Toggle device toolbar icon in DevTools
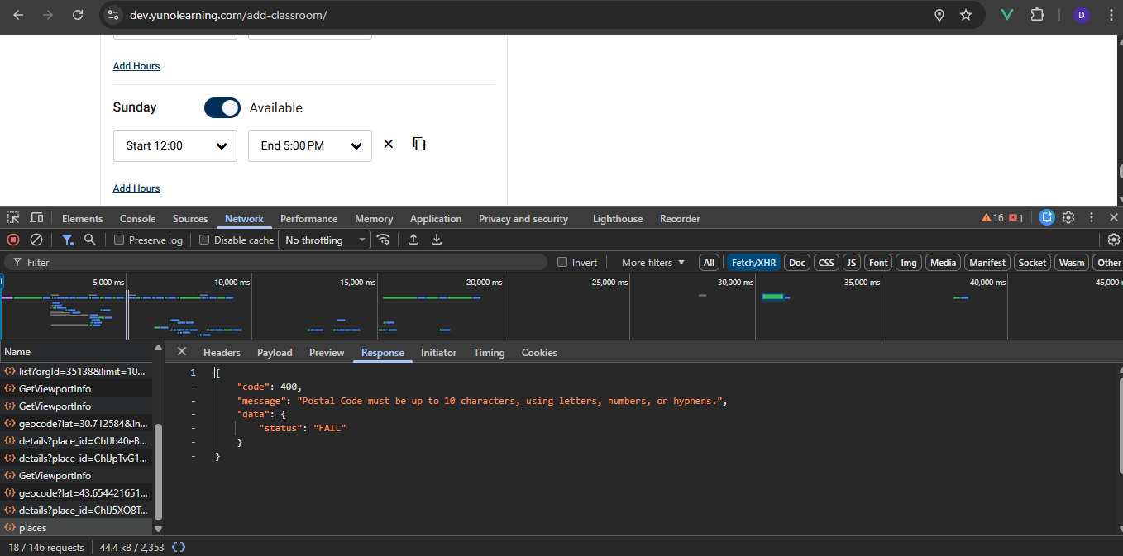Screen dimensions: 1123x556 coord(36,218)
